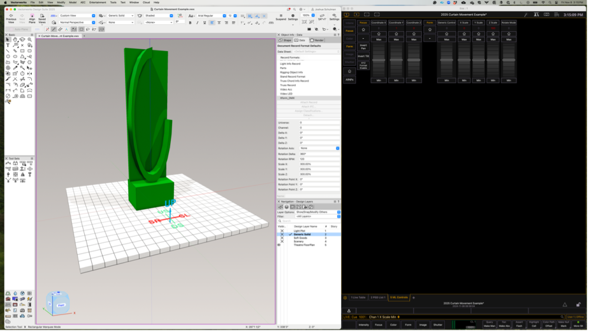Click the Previous View arrow icon
The image size is (589, 331).
tap(11, 15)
